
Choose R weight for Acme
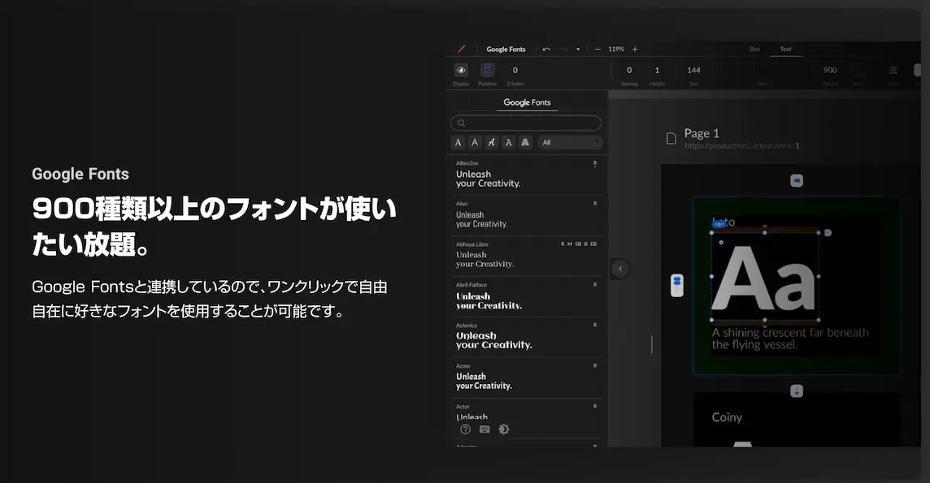(x=595, y=366)
